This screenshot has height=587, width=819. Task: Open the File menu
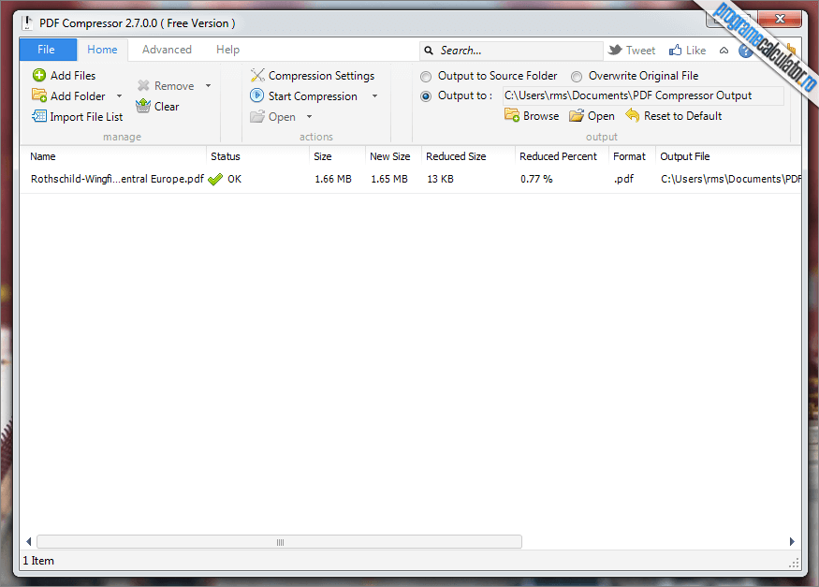tap(48, 50)
